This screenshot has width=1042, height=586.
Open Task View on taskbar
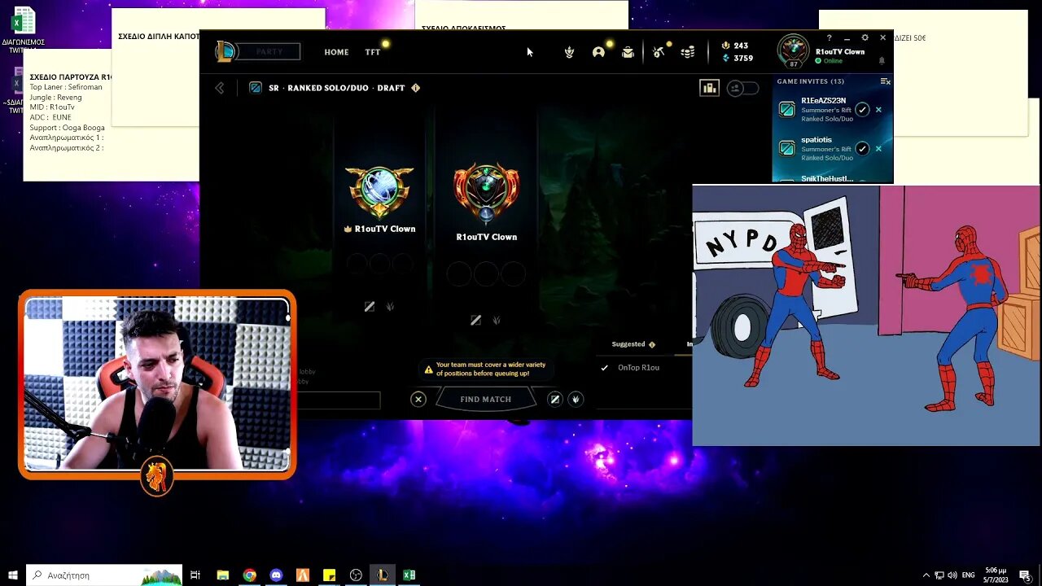click(195, 575)
